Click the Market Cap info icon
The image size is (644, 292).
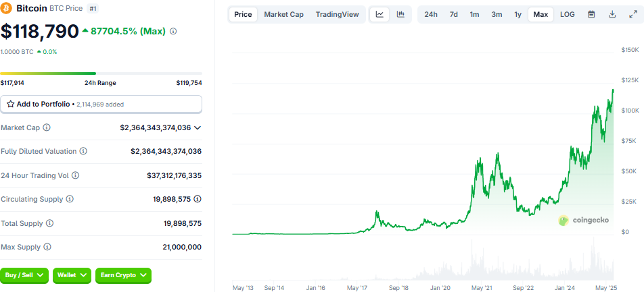pos(47,127)
